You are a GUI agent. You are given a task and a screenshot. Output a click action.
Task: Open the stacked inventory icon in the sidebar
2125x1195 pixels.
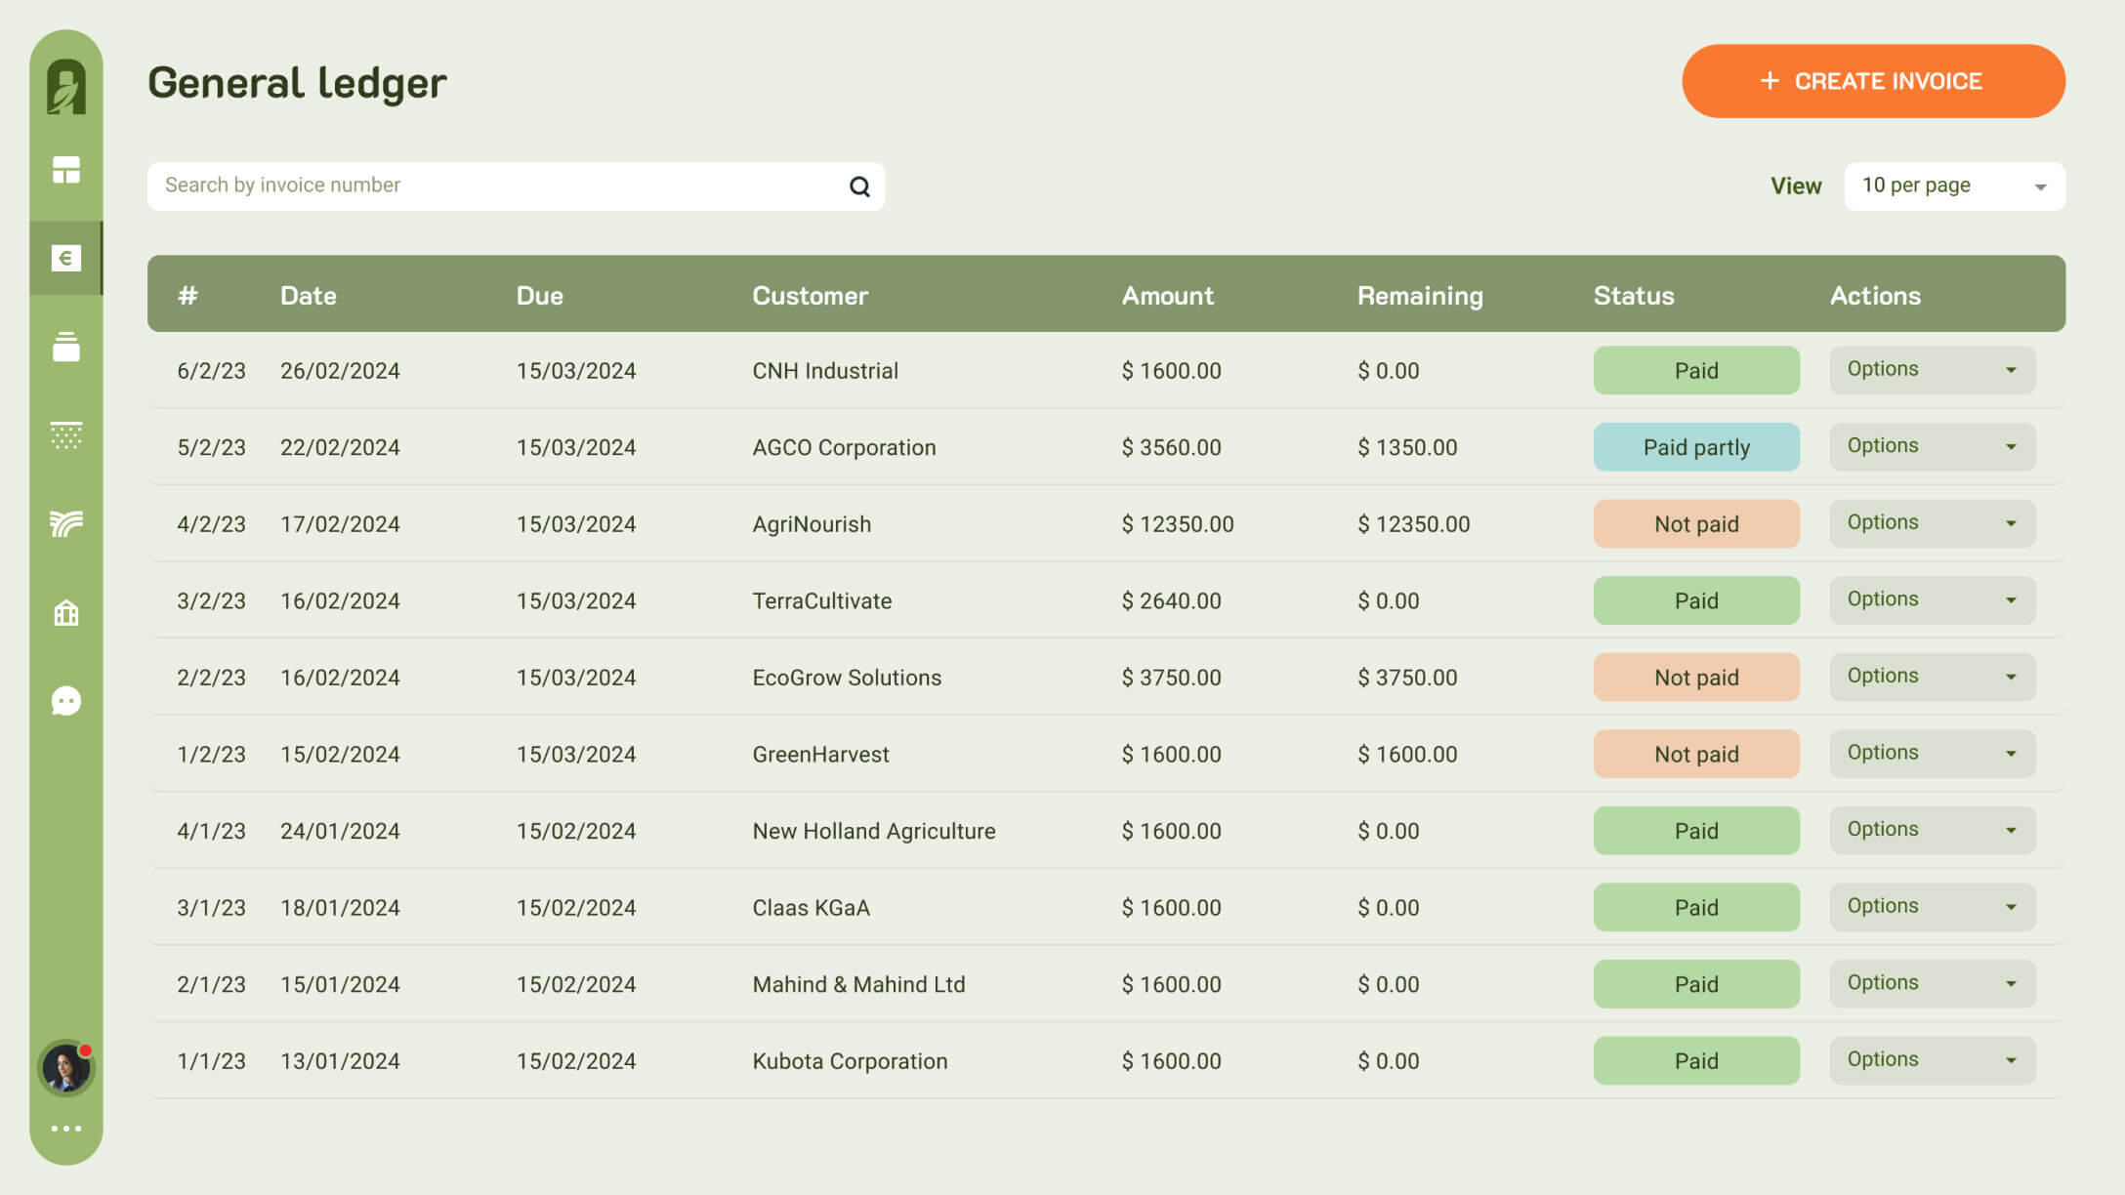(66, 347)
